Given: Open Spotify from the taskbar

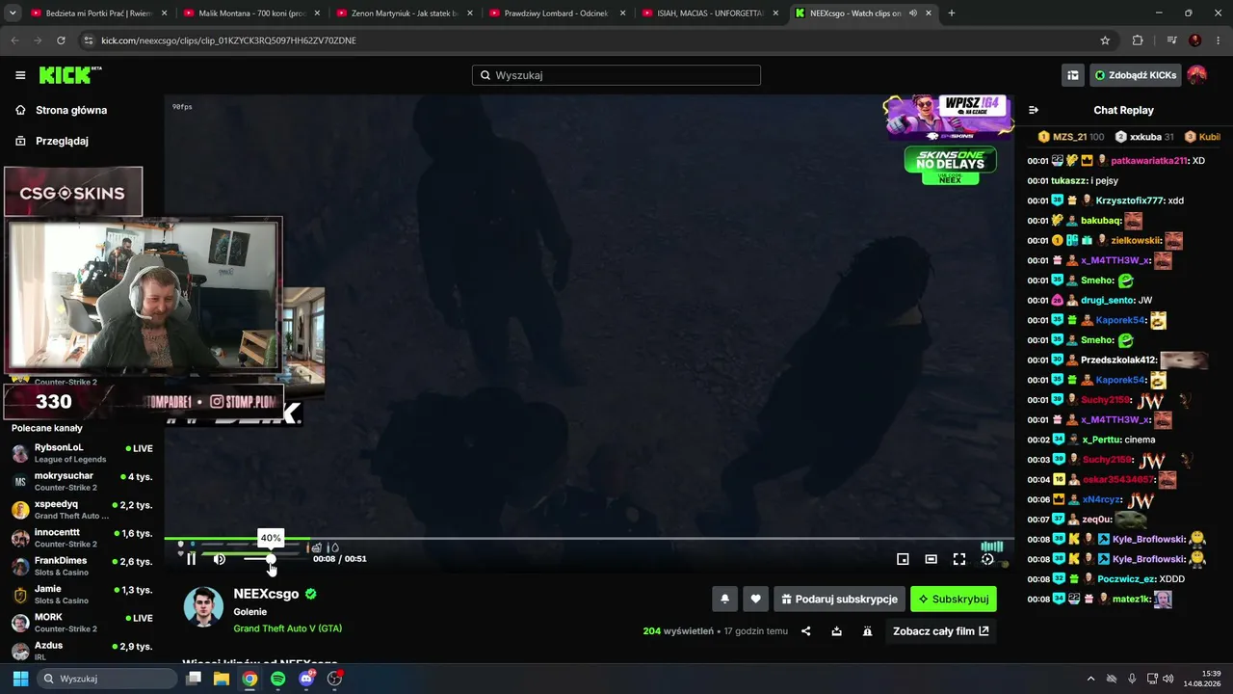Looking at the screenshot, I should [x=277, y=679].
